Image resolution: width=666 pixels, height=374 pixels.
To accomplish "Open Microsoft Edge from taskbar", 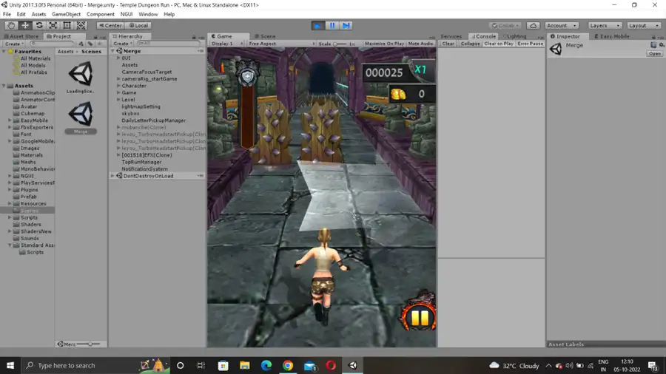I will tap(266, 366).
